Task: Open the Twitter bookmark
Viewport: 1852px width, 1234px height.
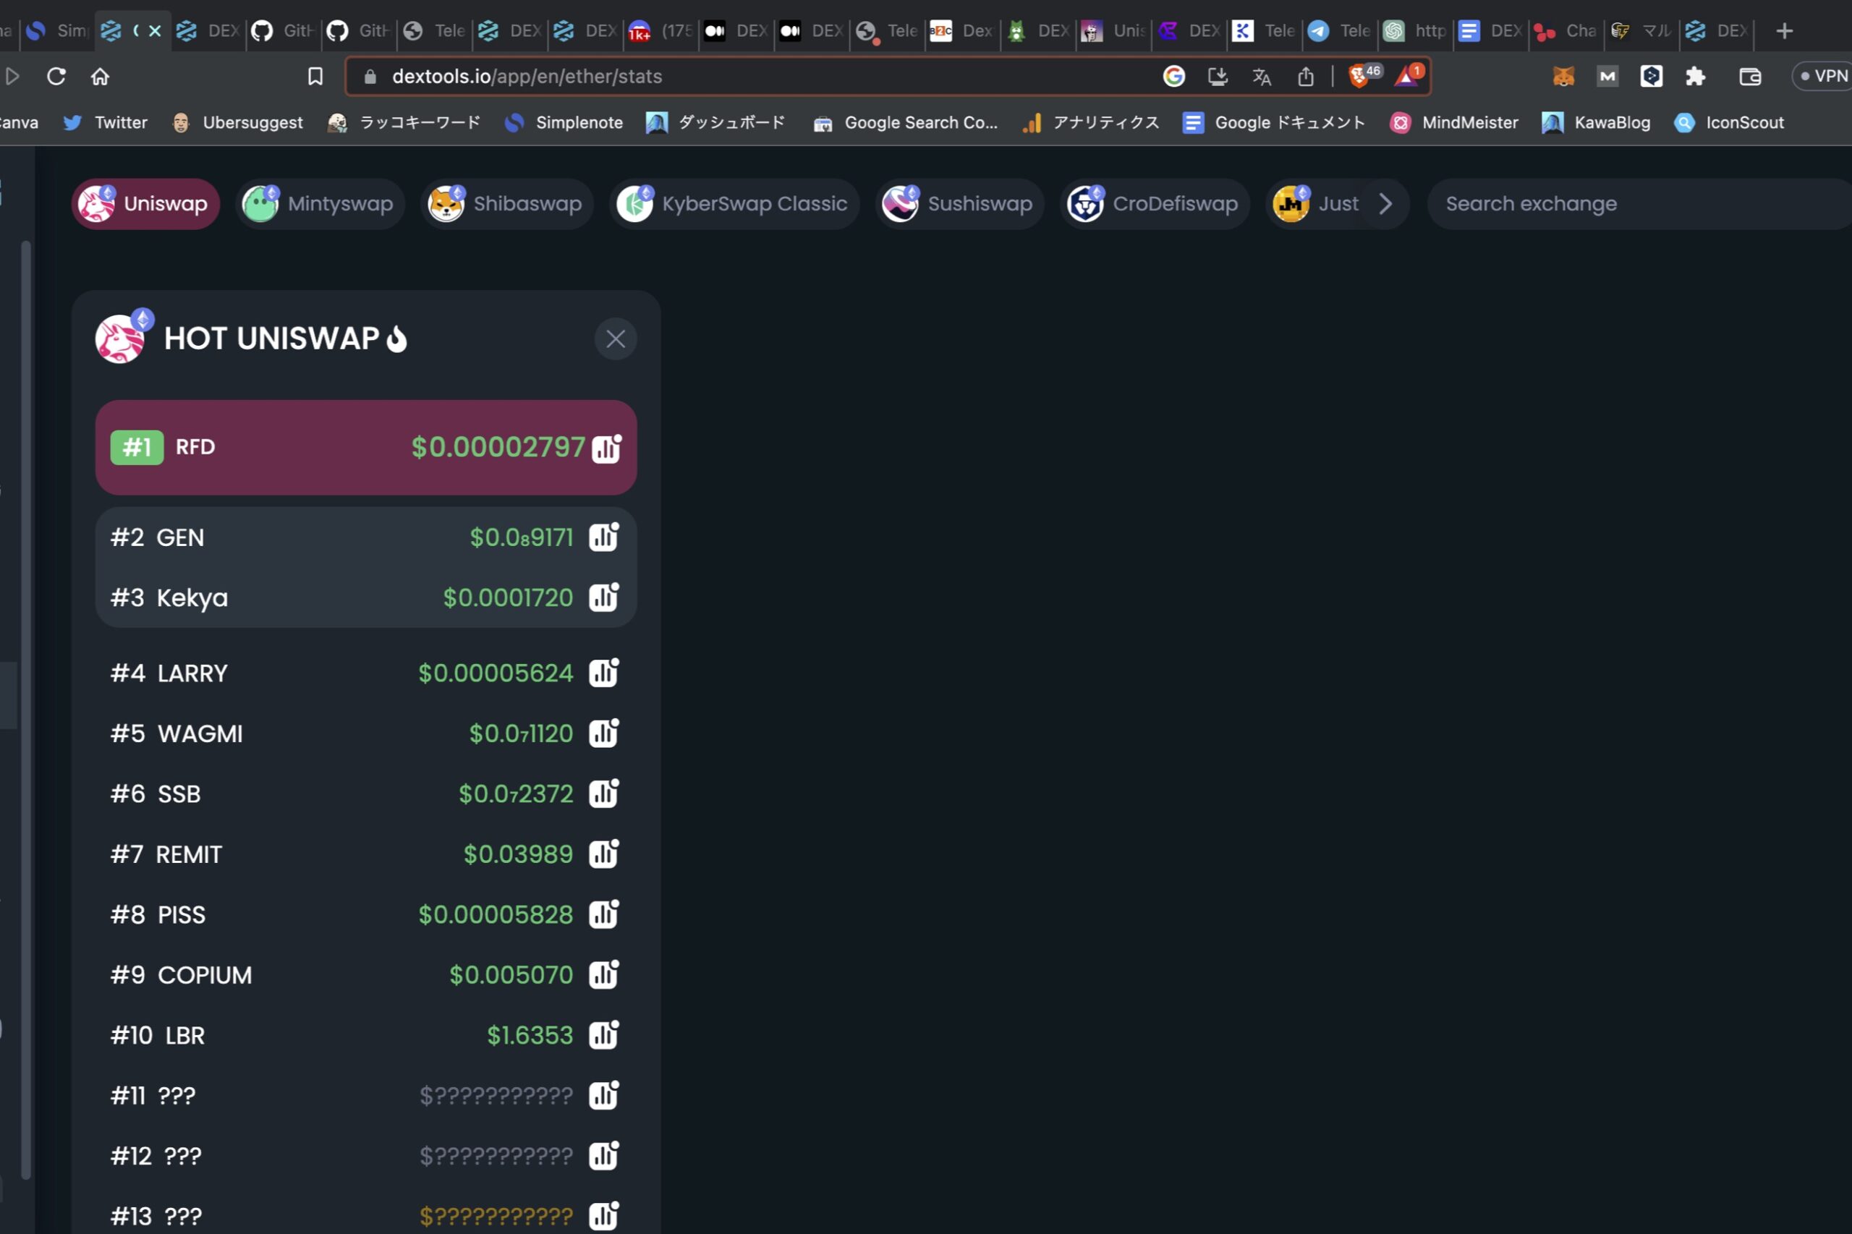Action: tap(105, 122)
